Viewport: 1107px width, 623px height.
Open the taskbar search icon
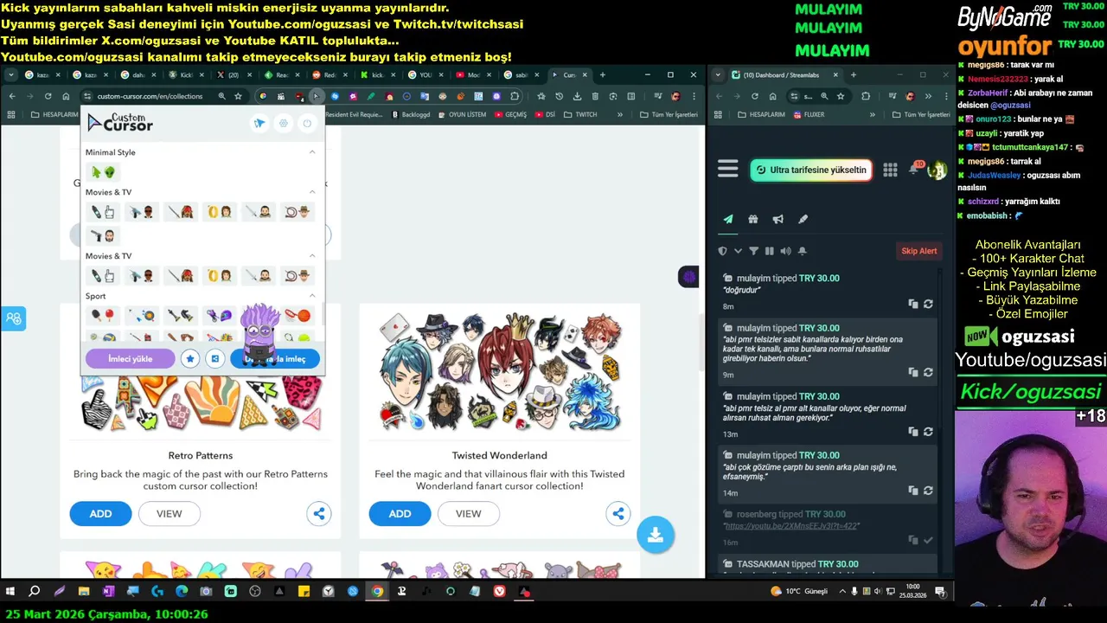(x=35, y=592)
